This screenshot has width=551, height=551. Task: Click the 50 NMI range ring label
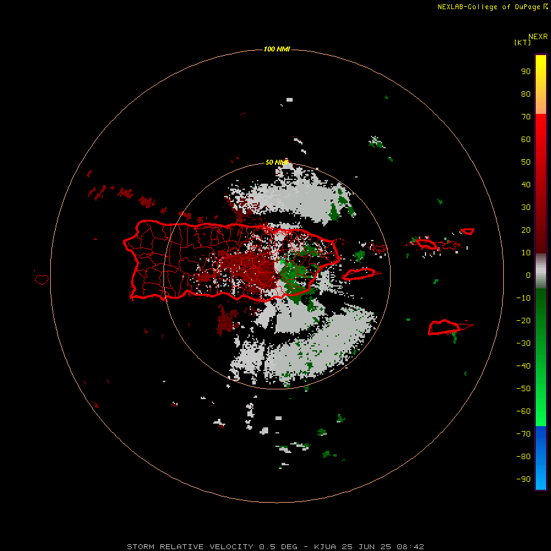[277, 162]
